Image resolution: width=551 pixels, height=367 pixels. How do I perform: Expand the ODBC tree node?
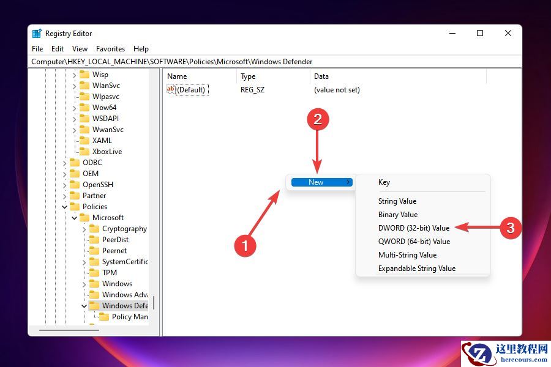[66, 162]
